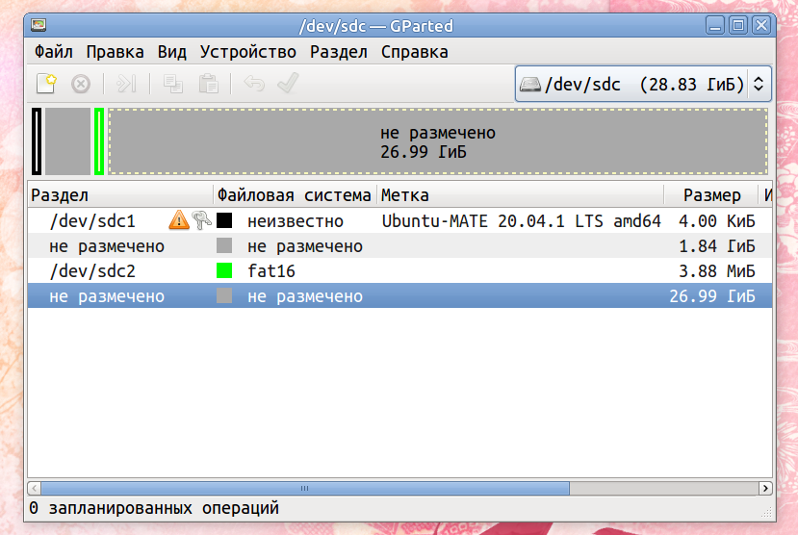Select black sdc1 block in disk map
The image size is (798, 535).
coord(37,141)
